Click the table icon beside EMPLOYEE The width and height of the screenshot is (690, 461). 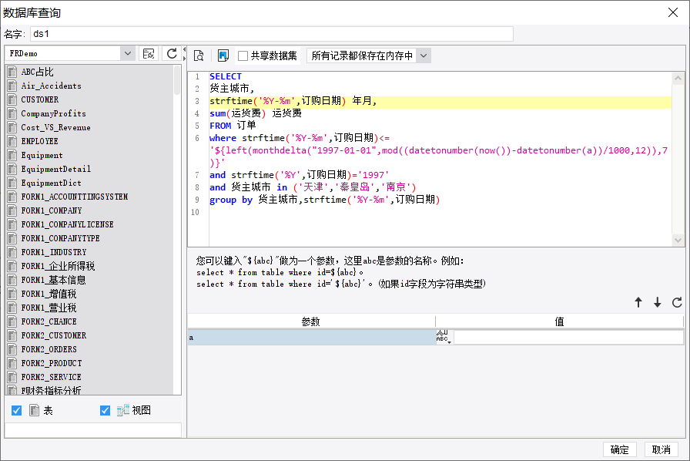tap(12, 141)
